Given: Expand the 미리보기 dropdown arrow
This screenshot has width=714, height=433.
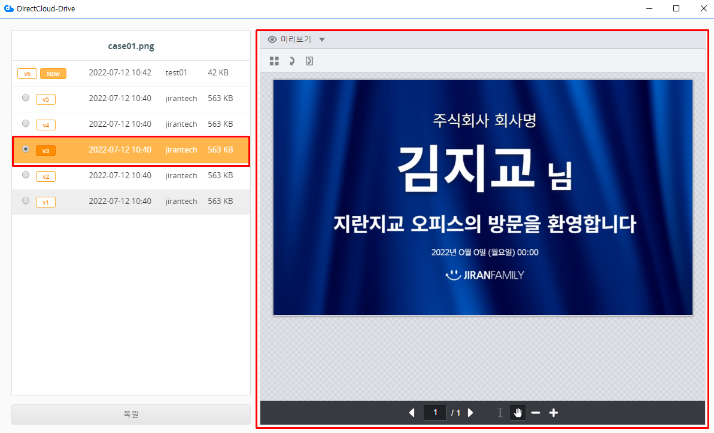Looking at the screenshot, I should (322, 39).
